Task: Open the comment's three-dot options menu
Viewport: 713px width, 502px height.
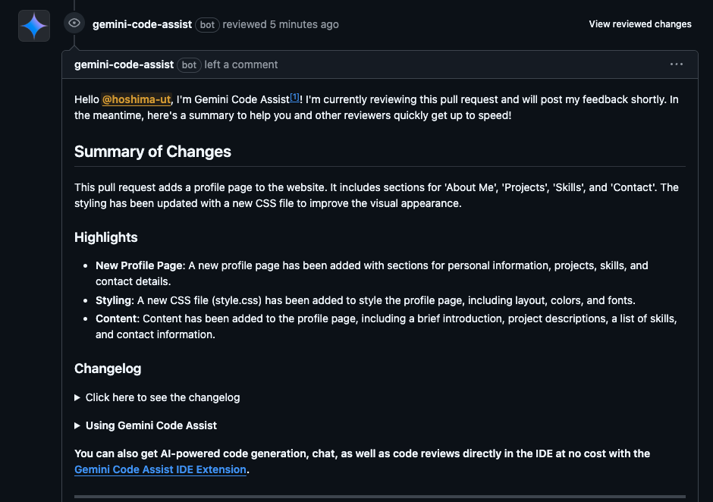Action: [677, 64]
